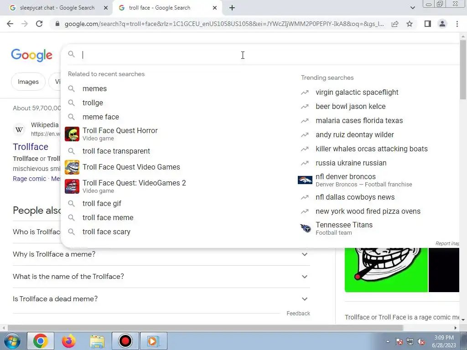Bookmark this page with the star icon
Screen dimensions: 467x350
click(x=410, y=24)
